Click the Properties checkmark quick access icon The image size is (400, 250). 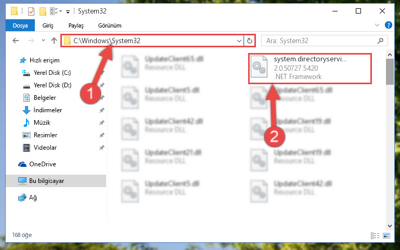coord(31,11)
